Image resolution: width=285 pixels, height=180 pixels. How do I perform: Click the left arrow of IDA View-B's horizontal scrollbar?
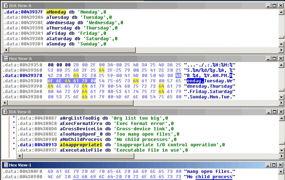coord(20,156)
